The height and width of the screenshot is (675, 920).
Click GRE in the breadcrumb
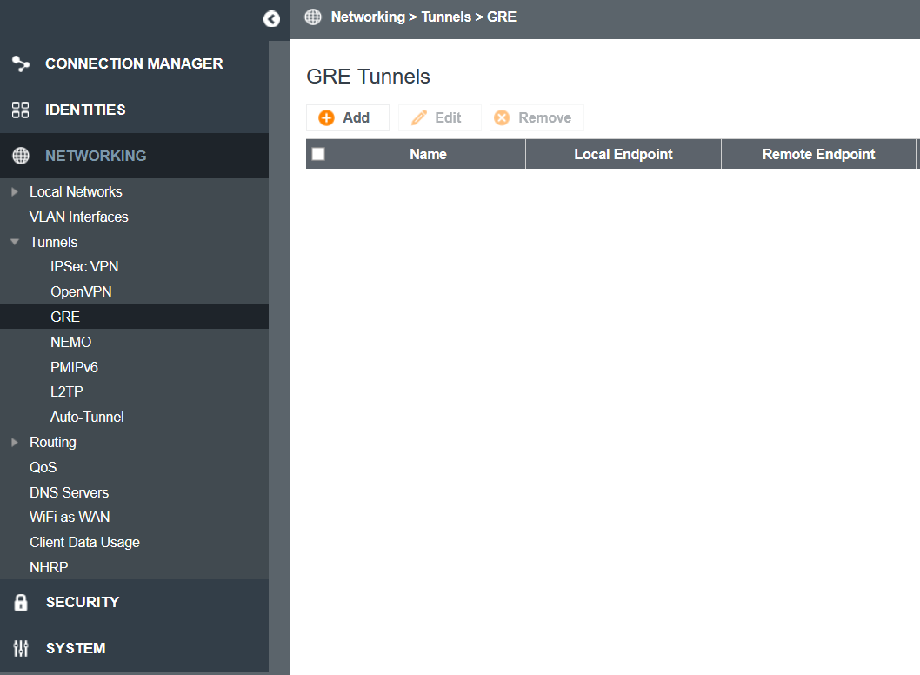pos(502,17)
